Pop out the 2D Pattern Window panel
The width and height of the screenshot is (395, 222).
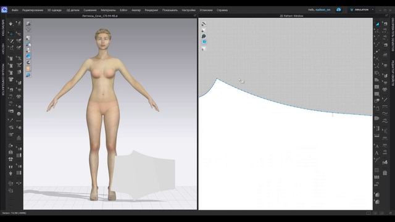coord(387,15)
